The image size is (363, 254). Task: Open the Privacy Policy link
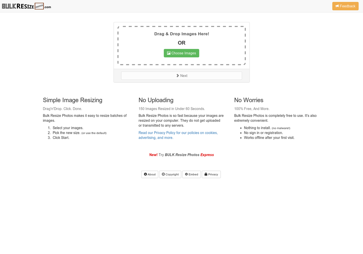[178, 135]
